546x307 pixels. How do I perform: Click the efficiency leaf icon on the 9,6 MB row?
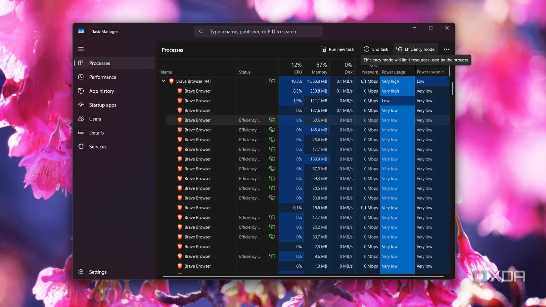(272, 256)
